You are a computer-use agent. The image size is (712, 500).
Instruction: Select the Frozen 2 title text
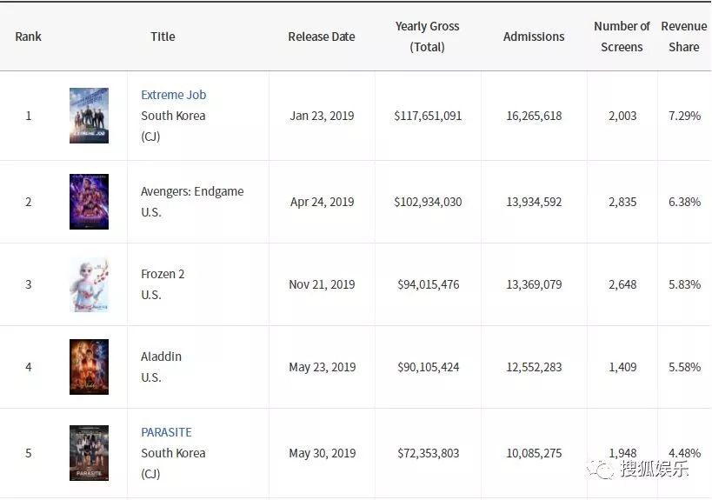coord(163,274)
